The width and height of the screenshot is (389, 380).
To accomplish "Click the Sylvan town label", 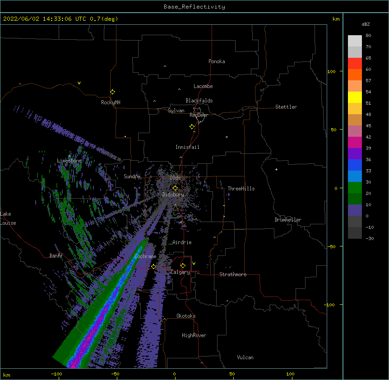I will coord(176,111).
